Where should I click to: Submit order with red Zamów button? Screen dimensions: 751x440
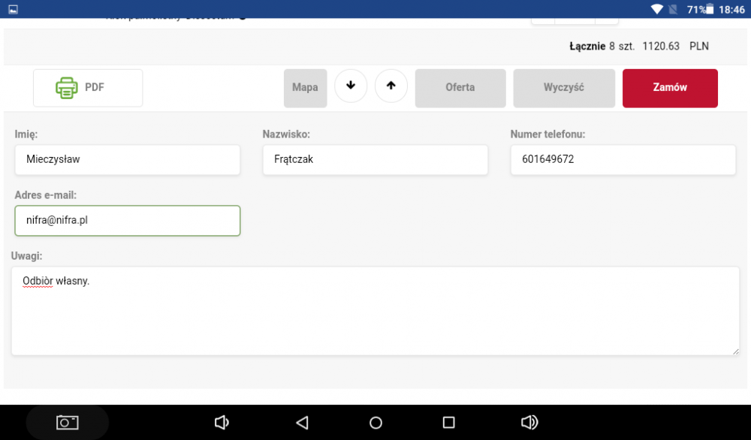click(x=670, y=88)
